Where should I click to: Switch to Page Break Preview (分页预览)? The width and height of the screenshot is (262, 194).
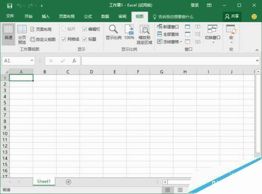(22, 35)
